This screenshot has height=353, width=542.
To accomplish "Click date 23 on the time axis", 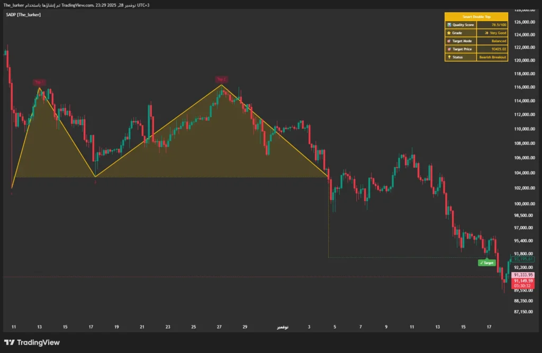I will (x=168, y=327).
